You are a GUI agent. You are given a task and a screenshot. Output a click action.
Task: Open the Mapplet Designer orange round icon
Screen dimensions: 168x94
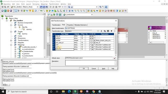click(8, 11)
